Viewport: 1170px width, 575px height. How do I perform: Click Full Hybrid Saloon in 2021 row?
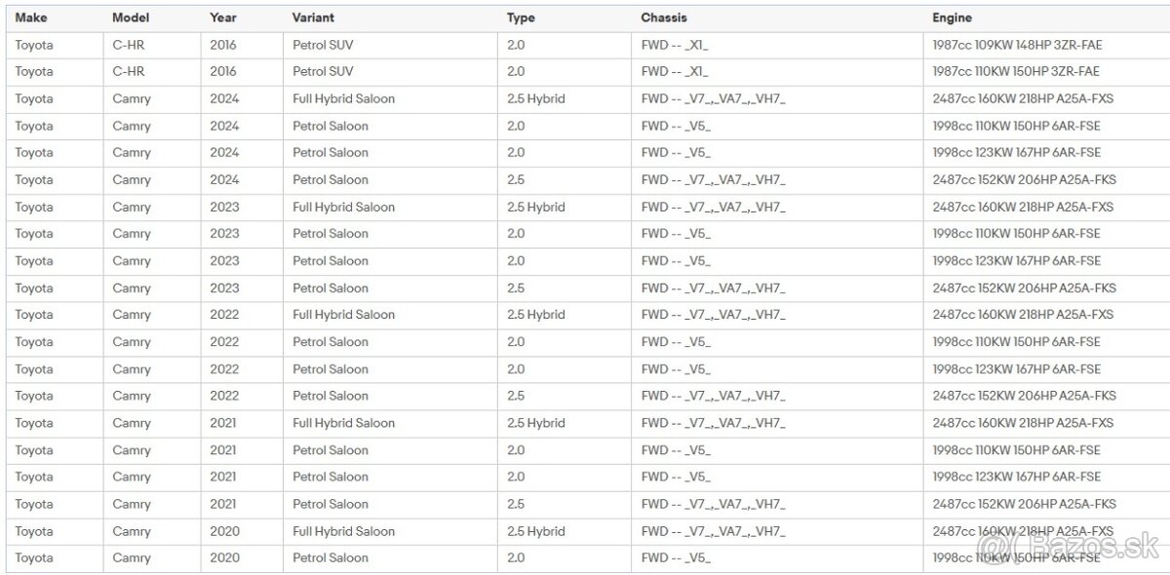[343, 423]
